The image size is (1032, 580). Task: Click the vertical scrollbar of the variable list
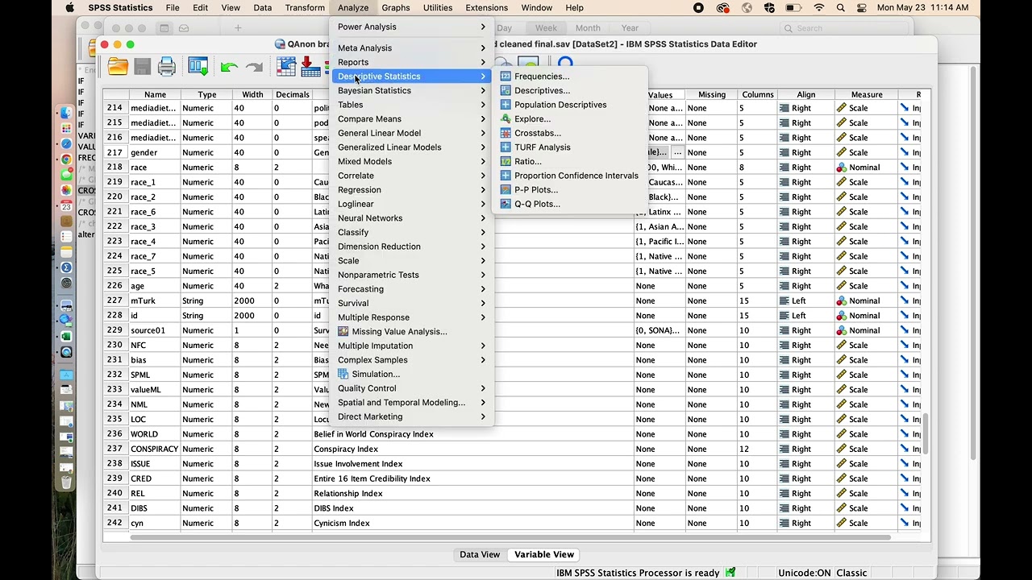point(926,433)
